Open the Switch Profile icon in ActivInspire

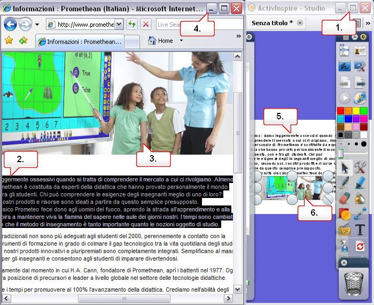360,50
